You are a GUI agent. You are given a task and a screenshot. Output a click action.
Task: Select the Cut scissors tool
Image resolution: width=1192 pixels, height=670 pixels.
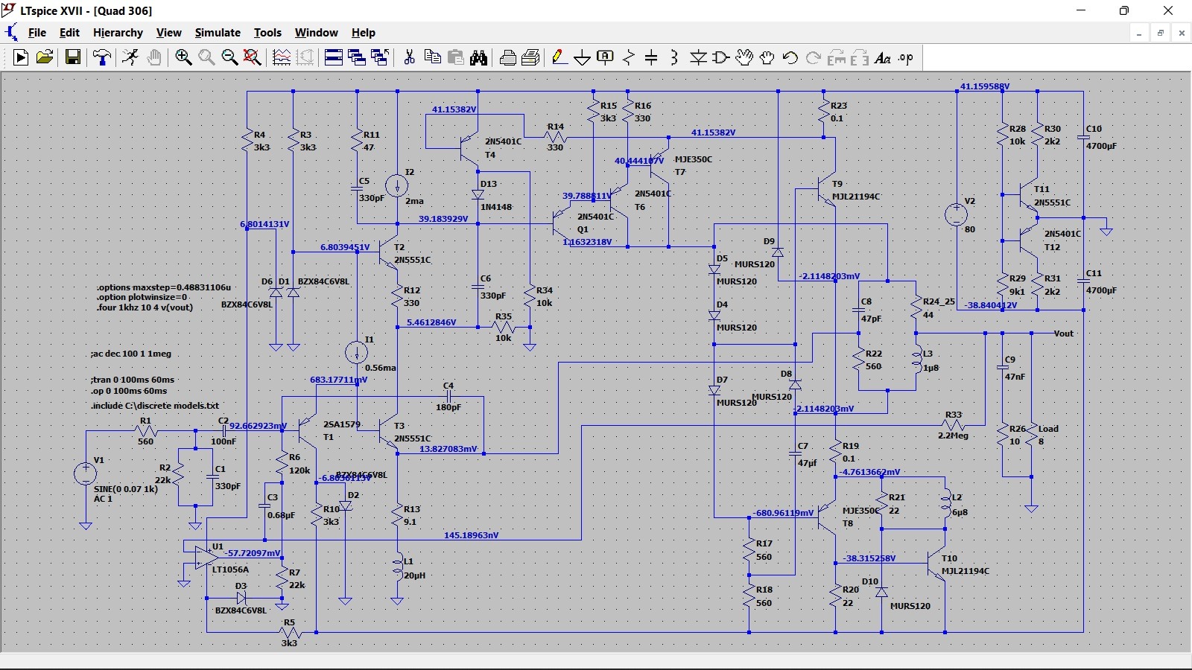tap(409, 57)
